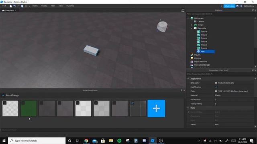Screen dimensions: 257x144
Task: Collapse the Data property section
Action: [188, 108]
